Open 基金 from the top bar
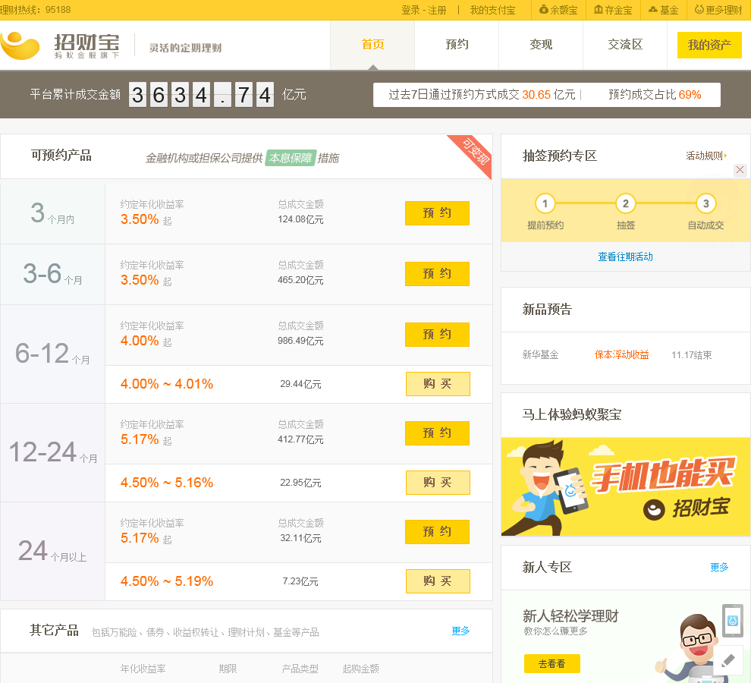 (663, 10)
